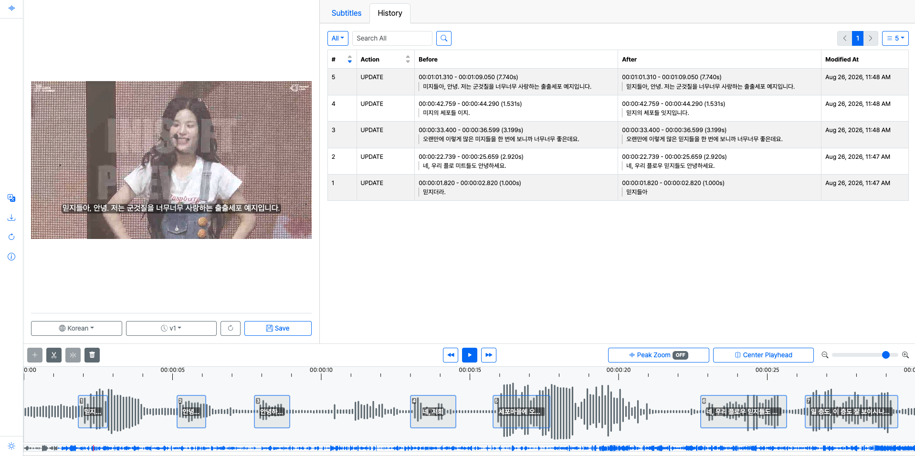
Task: Select subtitle segment 5 on the timeline
Action: [x=521, y=412]
